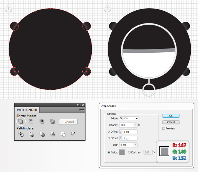
Task: Open the Pathfinder panel flyout menu
Action: tap(82, 110)
